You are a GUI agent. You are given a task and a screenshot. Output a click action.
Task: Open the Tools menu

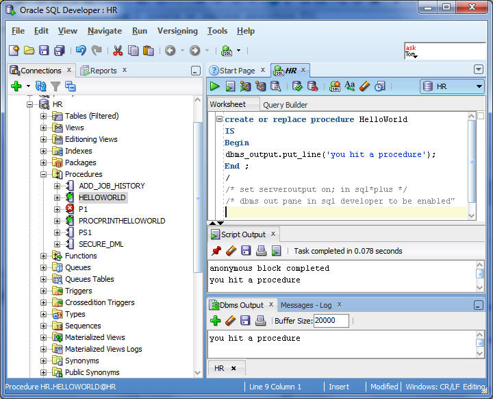click(x=217, y=31)
